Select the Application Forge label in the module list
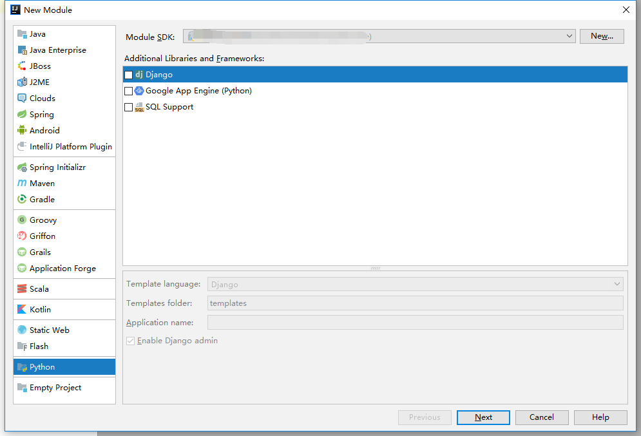 [x=62, y=268]
